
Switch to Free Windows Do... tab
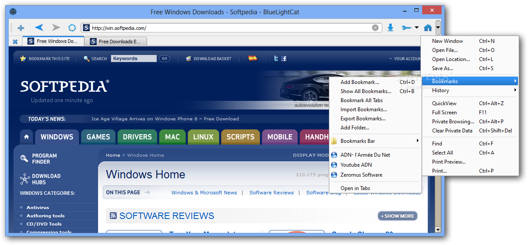(x=53, y=41)
